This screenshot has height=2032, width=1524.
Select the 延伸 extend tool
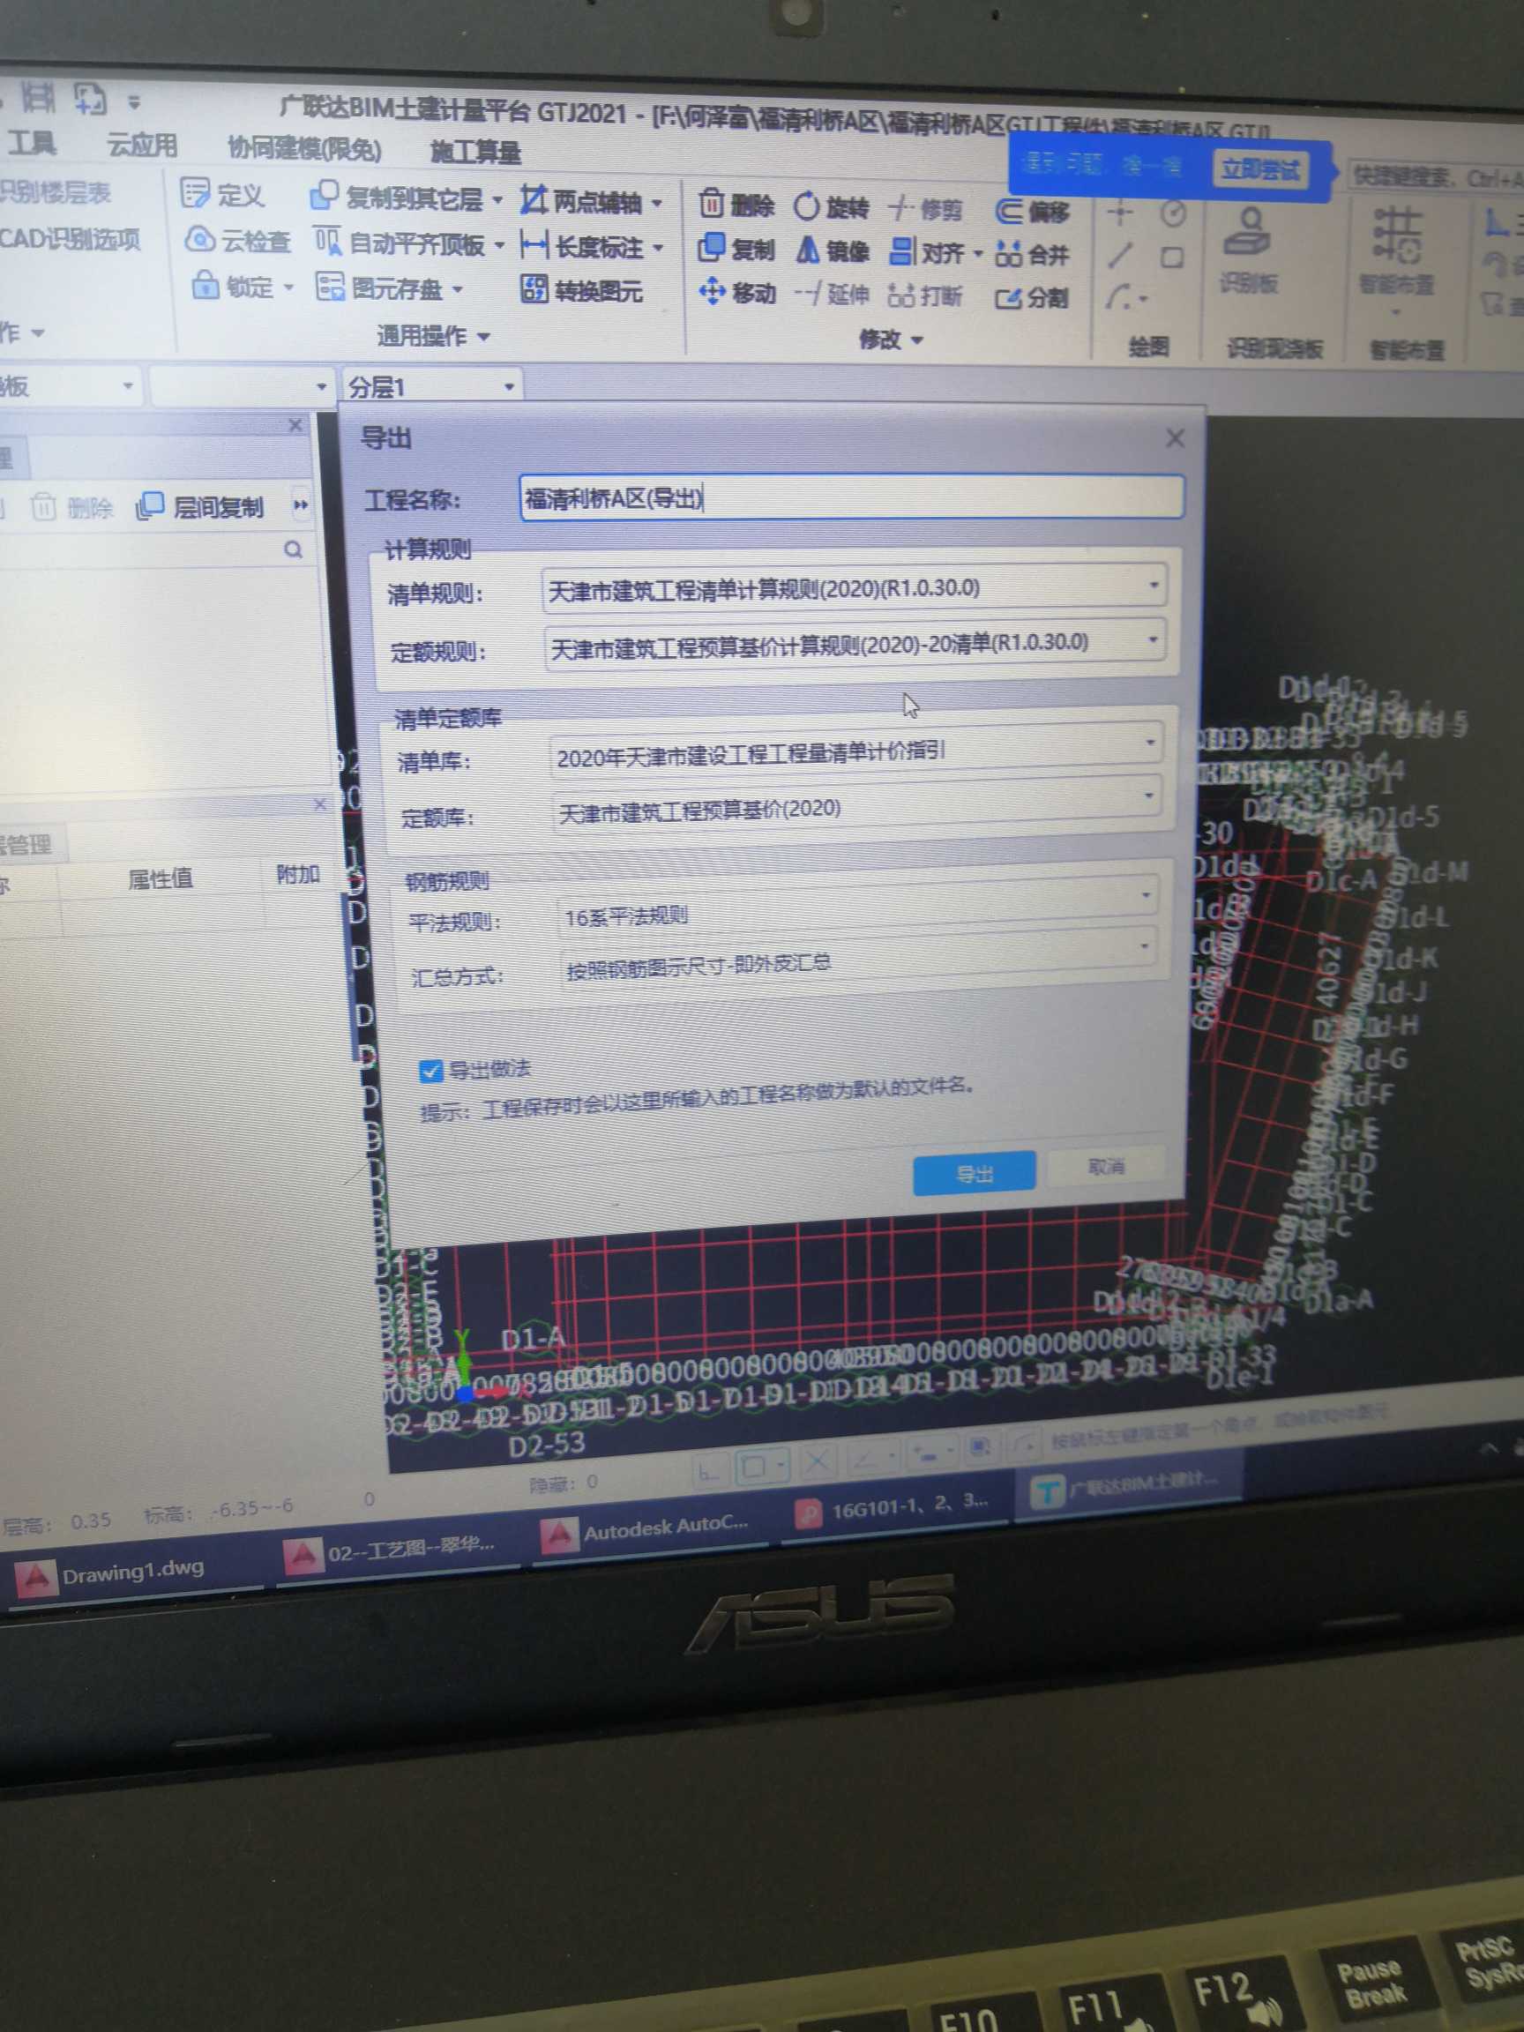tap(832, 294)
